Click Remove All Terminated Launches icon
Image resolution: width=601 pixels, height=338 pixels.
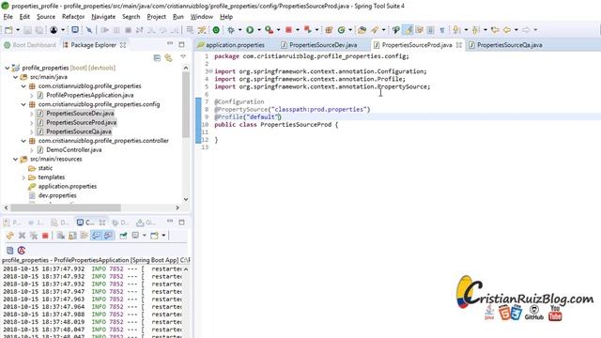(x=34, y=236)
